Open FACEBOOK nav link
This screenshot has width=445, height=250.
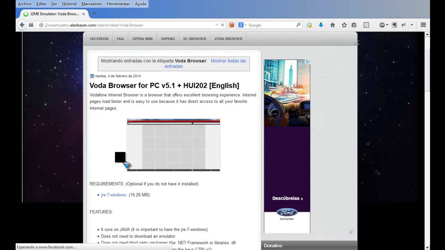[x=99, y=39]
